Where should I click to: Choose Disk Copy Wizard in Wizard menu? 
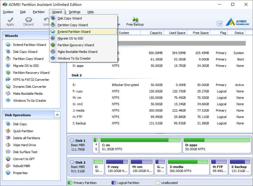click(x=83, y=18)
